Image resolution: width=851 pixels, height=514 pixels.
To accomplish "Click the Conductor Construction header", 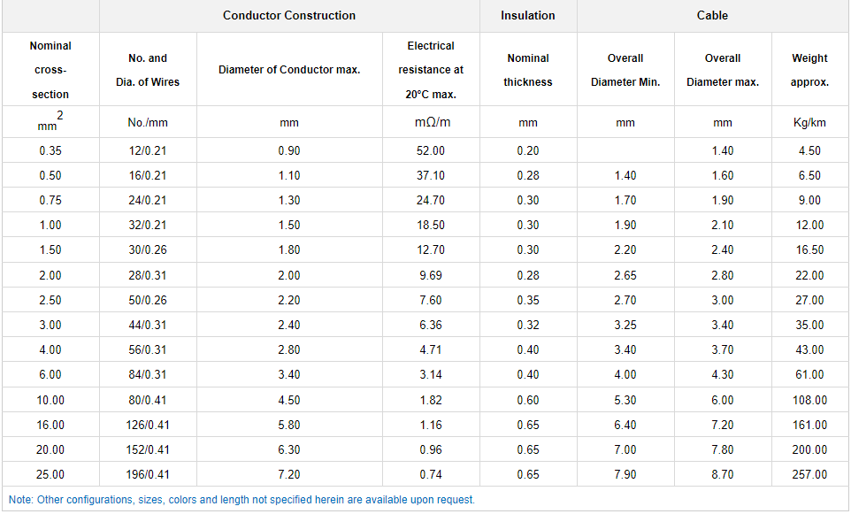I will [x=289, y=15].
